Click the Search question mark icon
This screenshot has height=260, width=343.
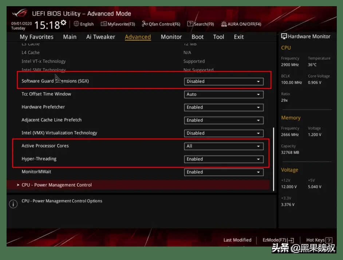190,24
